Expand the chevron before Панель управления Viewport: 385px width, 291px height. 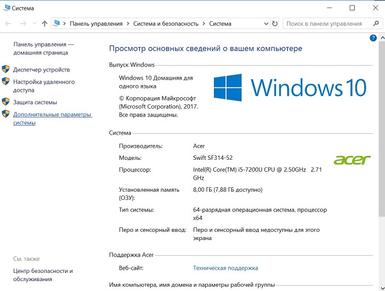[x=64, y=24]
